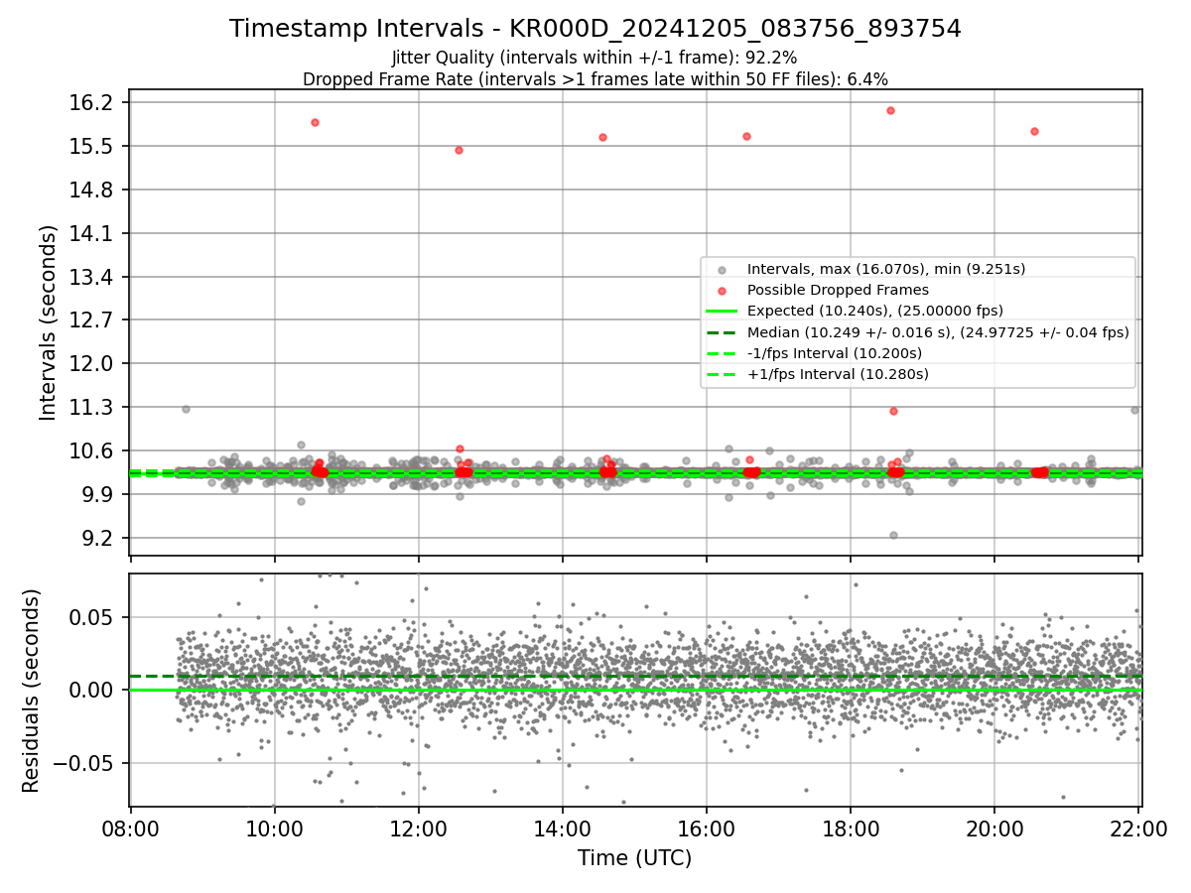Click the 9.2 y-axis tick label

(x=98, y=539)
